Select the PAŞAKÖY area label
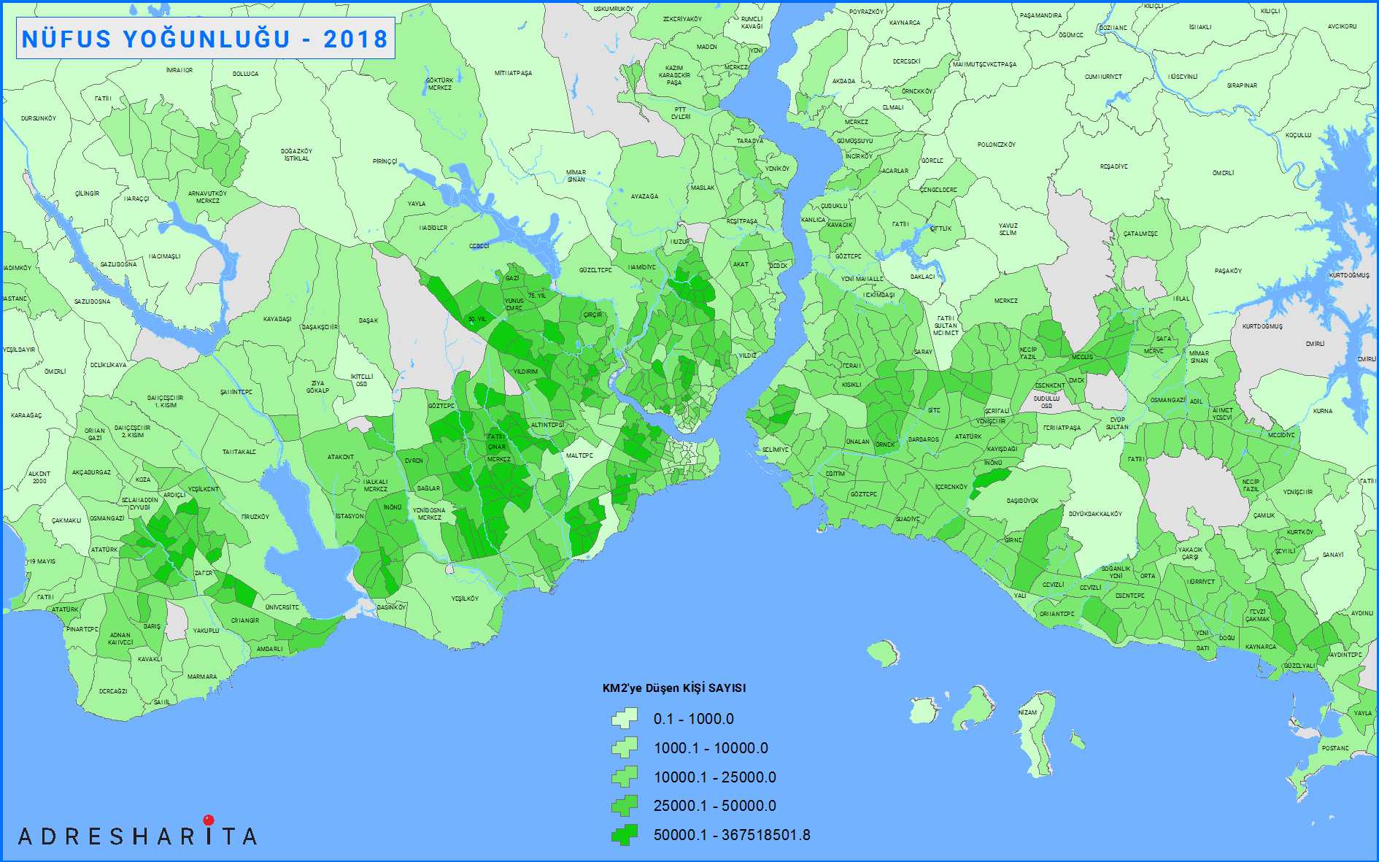 pyautogui.click(x=1228, y=271)
